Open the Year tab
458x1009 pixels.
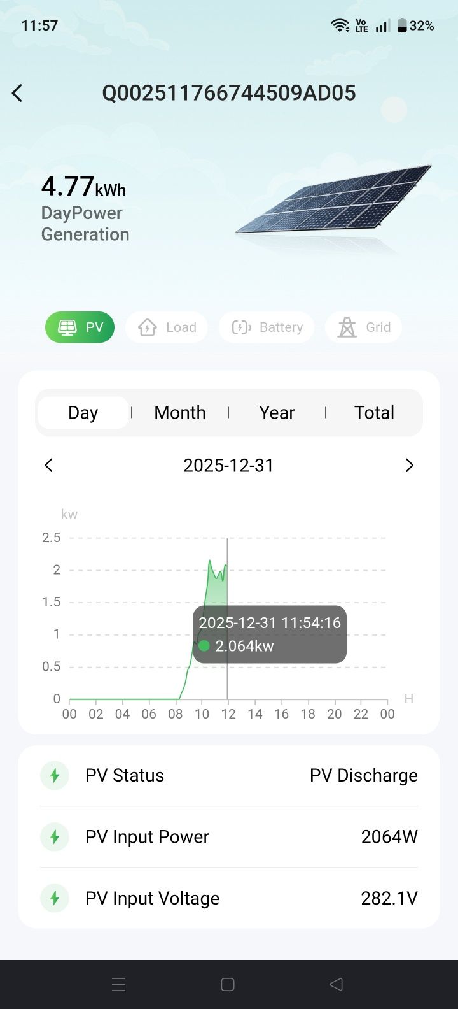(277, 413)
